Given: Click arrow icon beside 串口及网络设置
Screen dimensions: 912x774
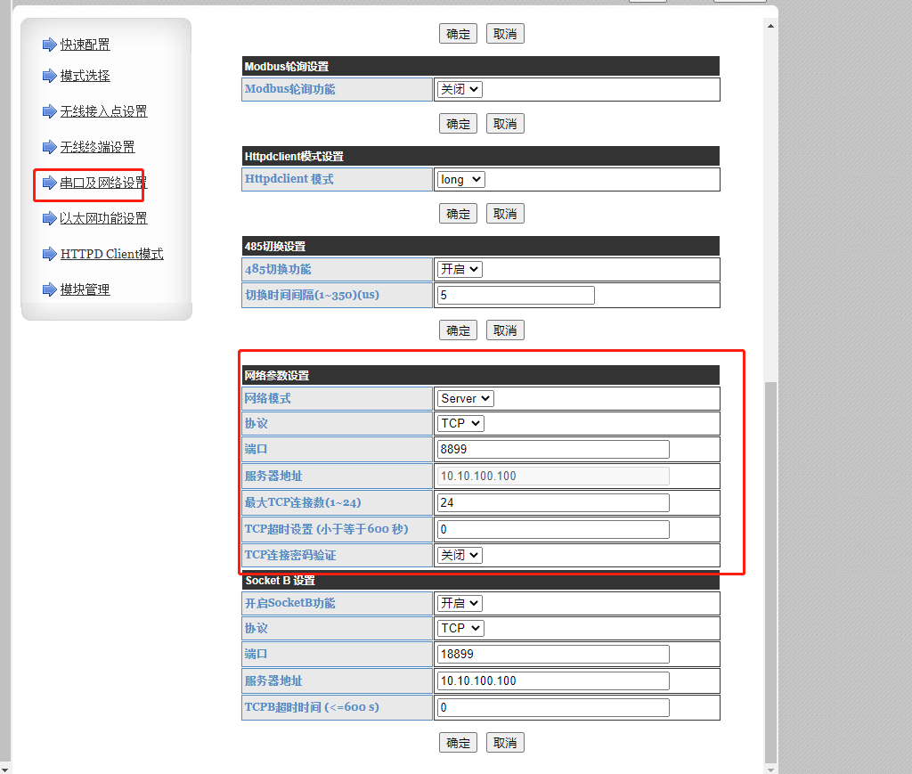Looking at the screenshot, I should [49, 183].
